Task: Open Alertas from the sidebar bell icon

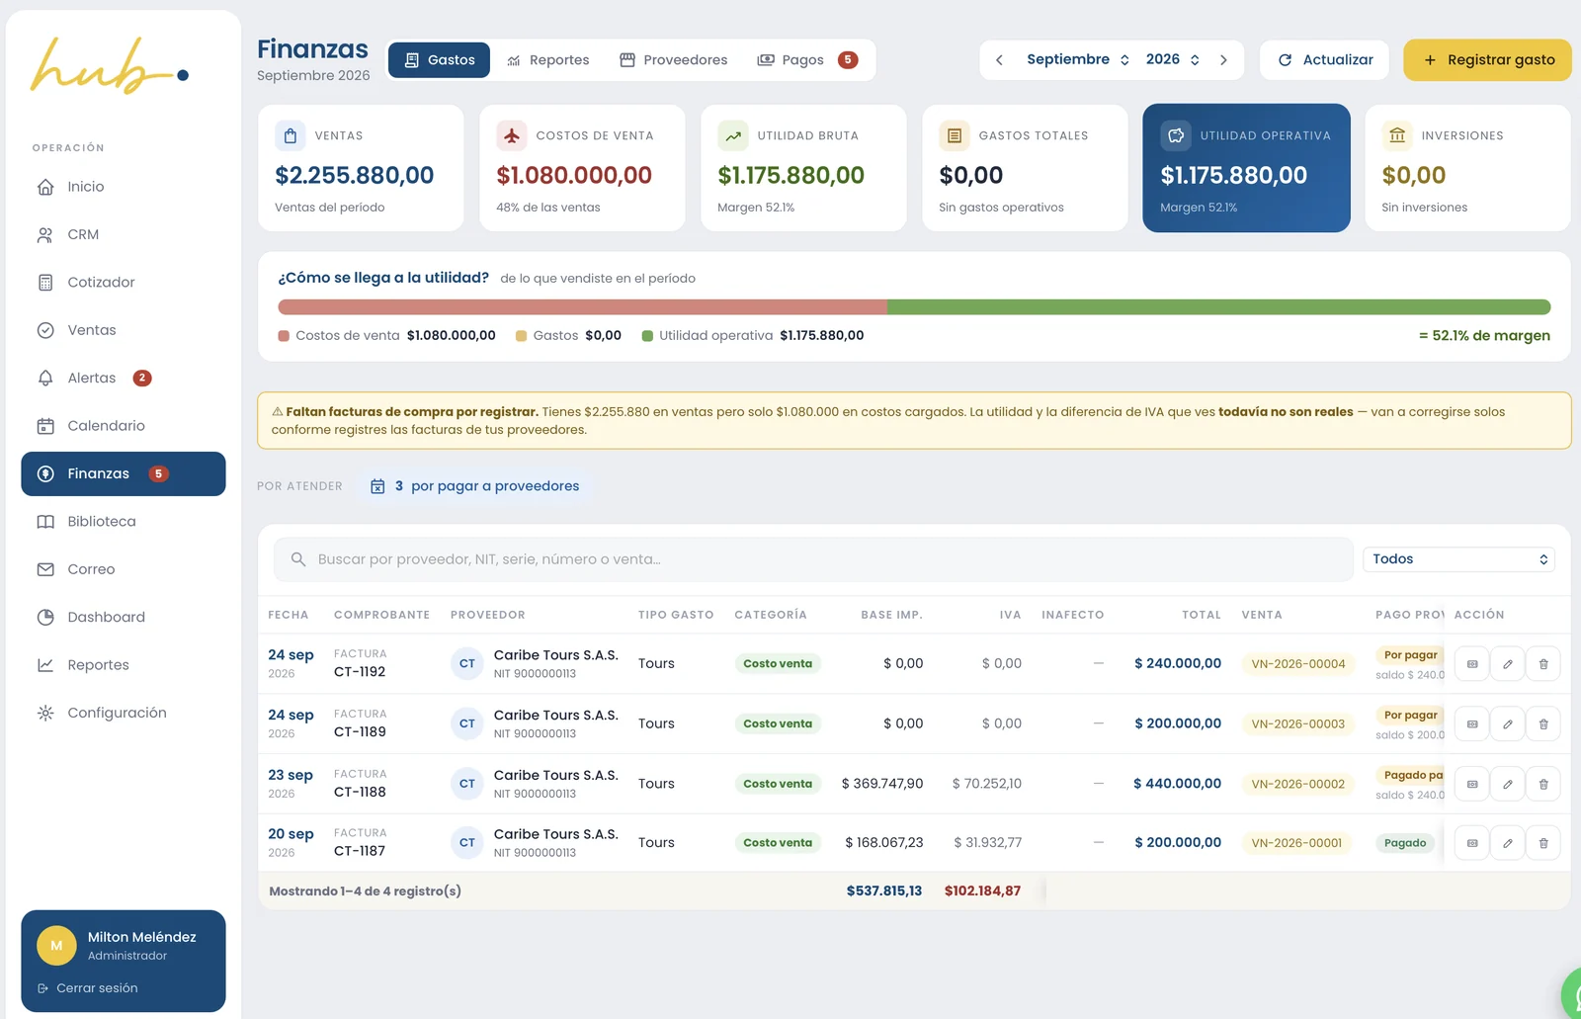Action: 45,379
